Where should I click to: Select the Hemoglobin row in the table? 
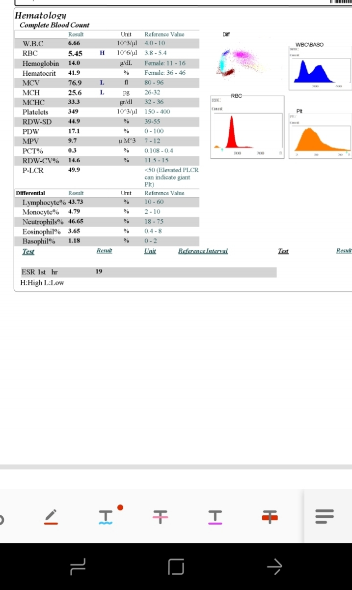(107, 63)
